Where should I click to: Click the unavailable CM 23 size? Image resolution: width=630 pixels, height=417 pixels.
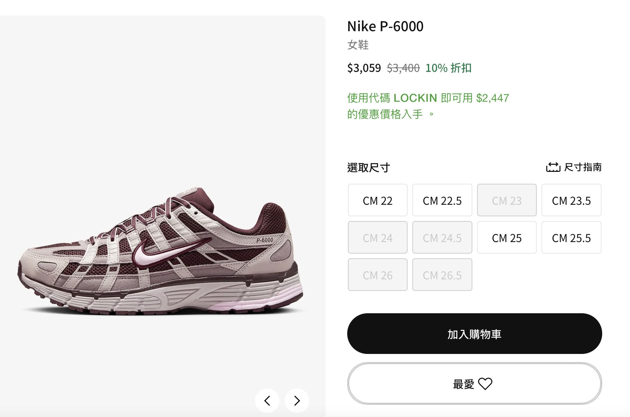pos(507,200)
